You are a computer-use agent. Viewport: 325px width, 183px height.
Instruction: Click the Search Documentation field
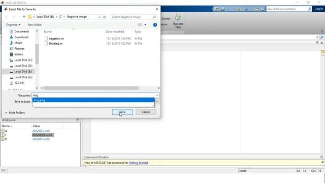tap(286, 9)
